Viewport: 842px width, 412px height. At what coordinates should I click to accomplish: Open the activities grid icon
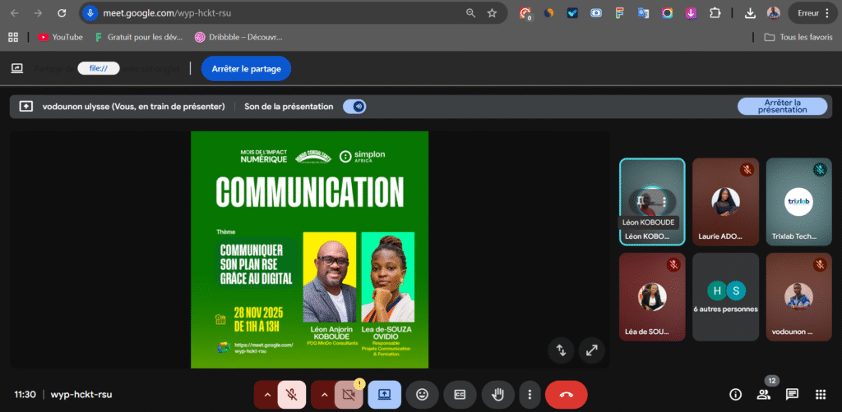pos(820,395)
